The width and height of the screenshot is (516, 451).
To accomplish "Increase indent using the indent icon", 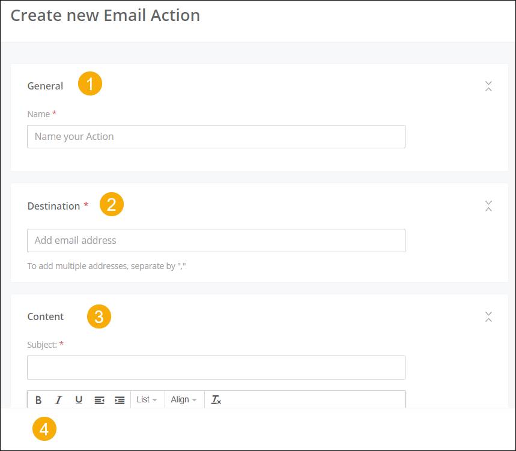I will pyautogui.click(x=120, y=400).
